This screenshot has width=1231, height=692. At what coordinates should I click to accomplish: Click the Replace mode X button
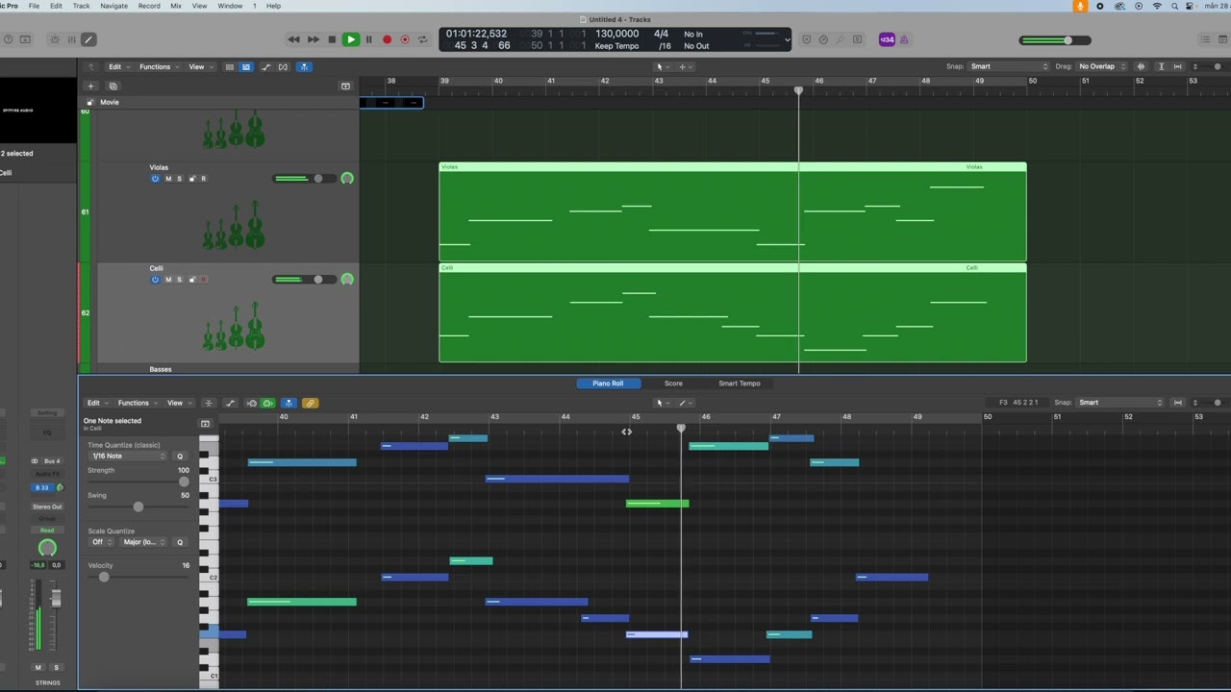(807, 39)
